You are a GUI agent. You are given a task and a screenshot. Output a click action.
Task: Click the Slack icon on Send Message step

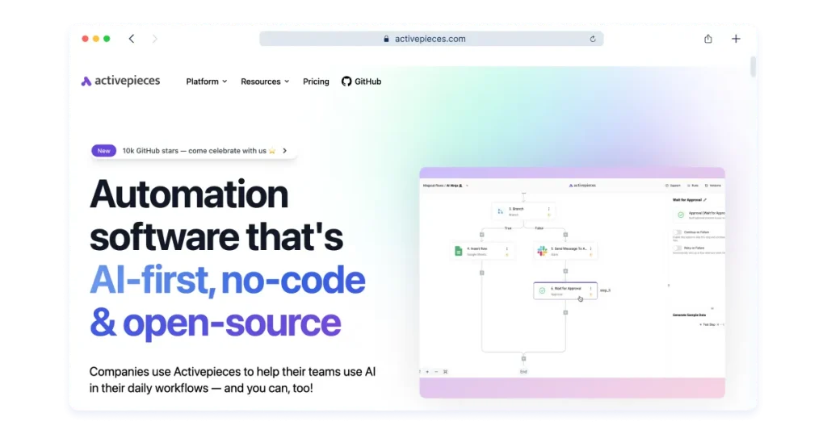pyautogui.click(x=542, y=251)
